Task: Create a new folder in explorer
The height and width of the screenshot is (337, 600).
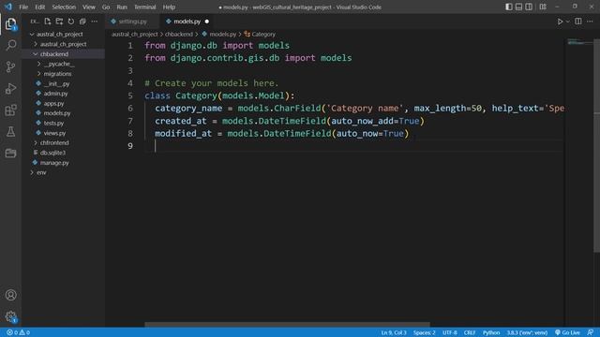Action: (59, 22)
